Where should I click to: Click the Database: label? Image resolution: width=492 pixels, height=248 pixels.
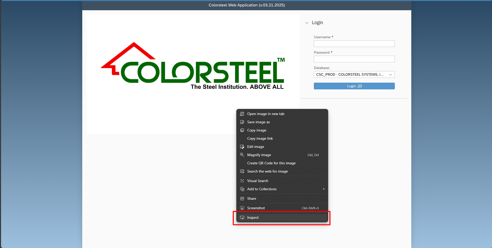tap(322, 68)
